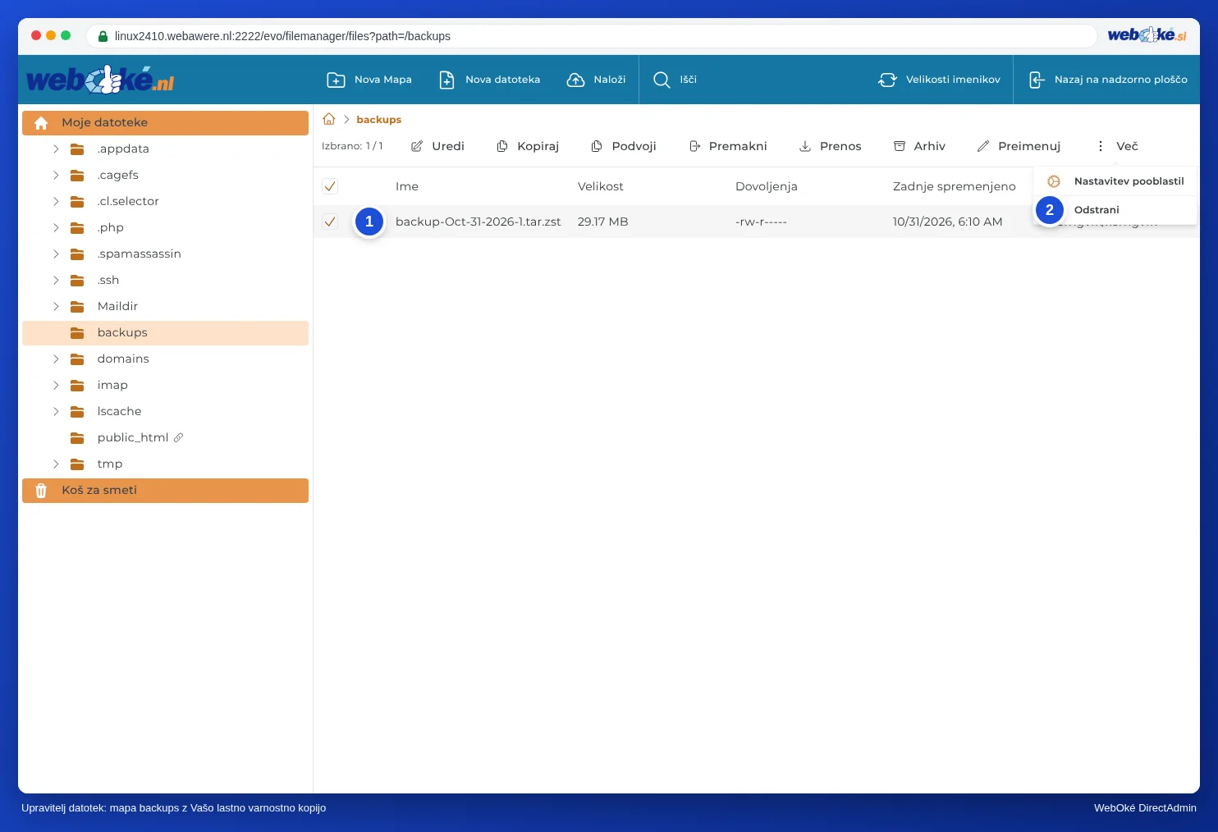Viewport: 1218px width, 832px height.
Task: Sort files by the Ime column header
Action: [407, 186]
